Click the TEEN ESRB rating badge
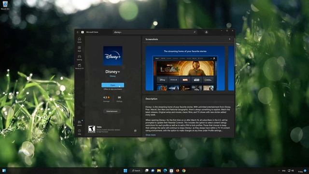 pos(92,129)
